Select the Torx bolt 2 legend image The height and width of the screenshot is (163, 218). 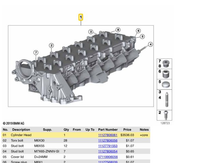point(166,114)
